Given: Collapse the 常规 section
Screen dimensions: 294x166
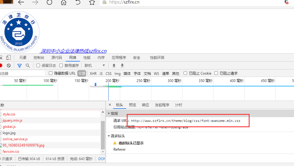Looking at the screenshot, I should pos(109,114).
